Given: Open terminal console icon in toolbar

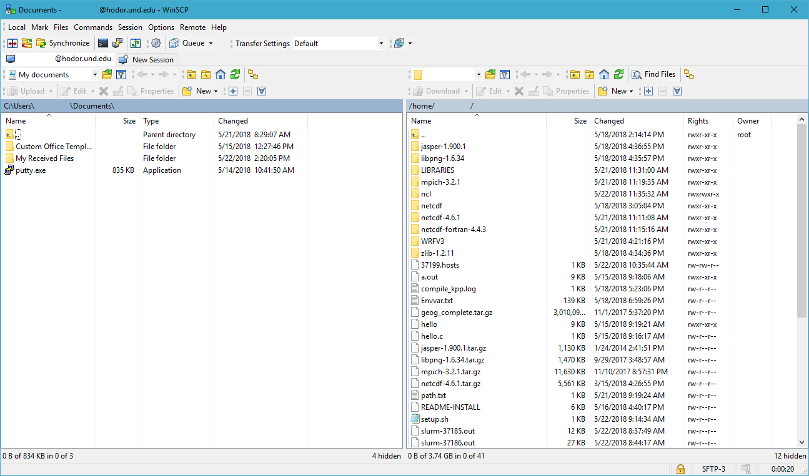Looking at the screenshot, I should pos(103,43).
